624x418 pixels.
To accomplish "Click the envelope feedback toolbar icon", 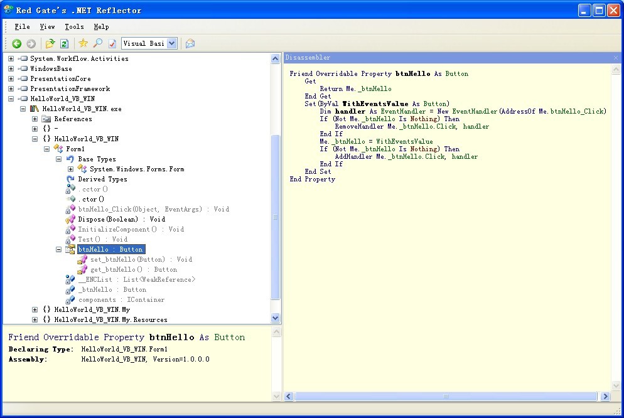I will (x=190, y=43).
